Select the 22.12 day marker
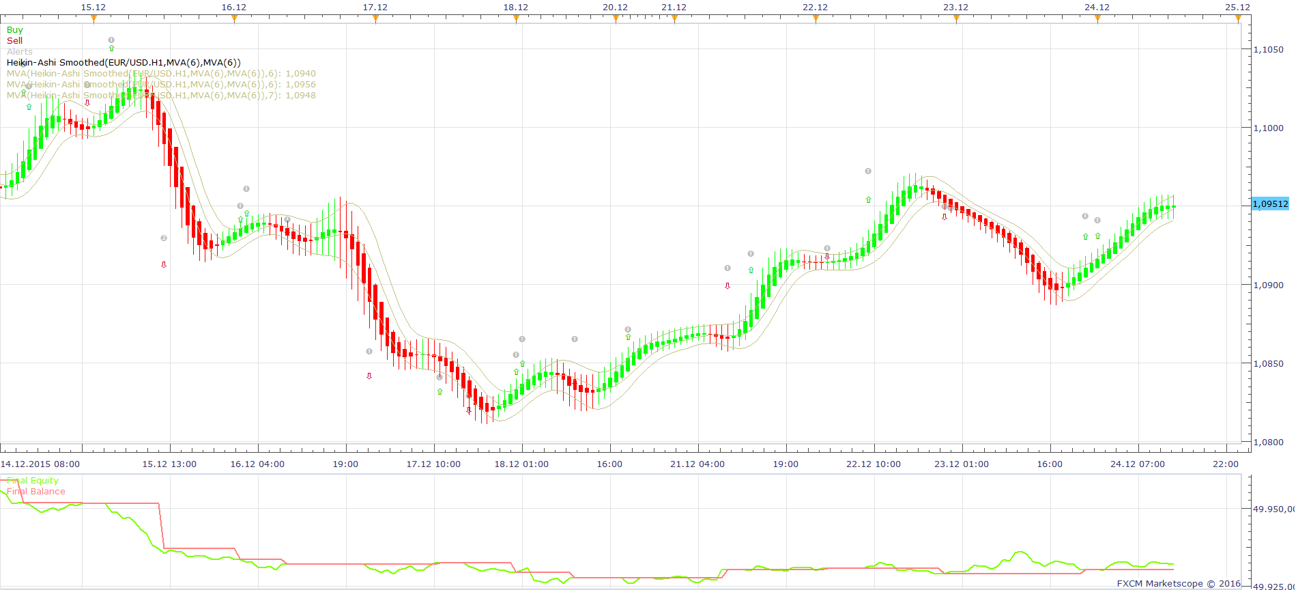The image size is (1296, 590). [x=816, y=19]
